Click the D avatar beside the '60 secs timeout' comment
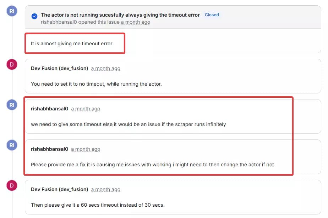 pos(12,185)
